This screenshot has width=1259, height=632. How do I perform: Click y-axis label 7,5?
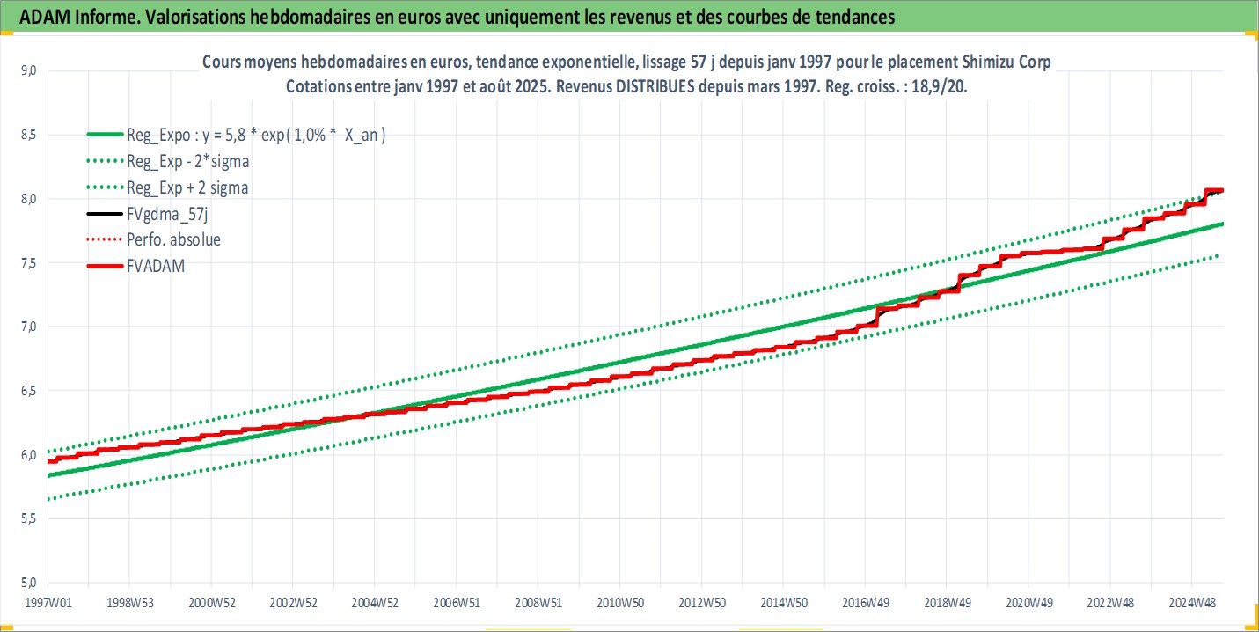[x=26, y=263]
